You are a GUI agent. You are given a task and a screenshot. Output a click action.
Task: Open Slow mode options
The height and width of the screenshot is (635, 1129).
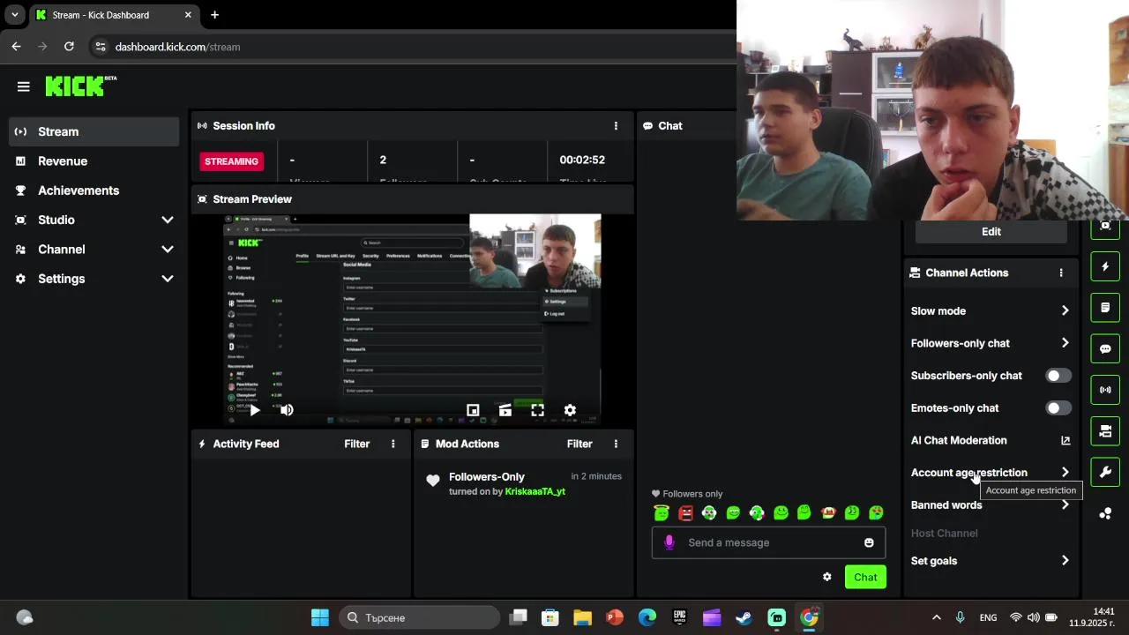[991, 311]
